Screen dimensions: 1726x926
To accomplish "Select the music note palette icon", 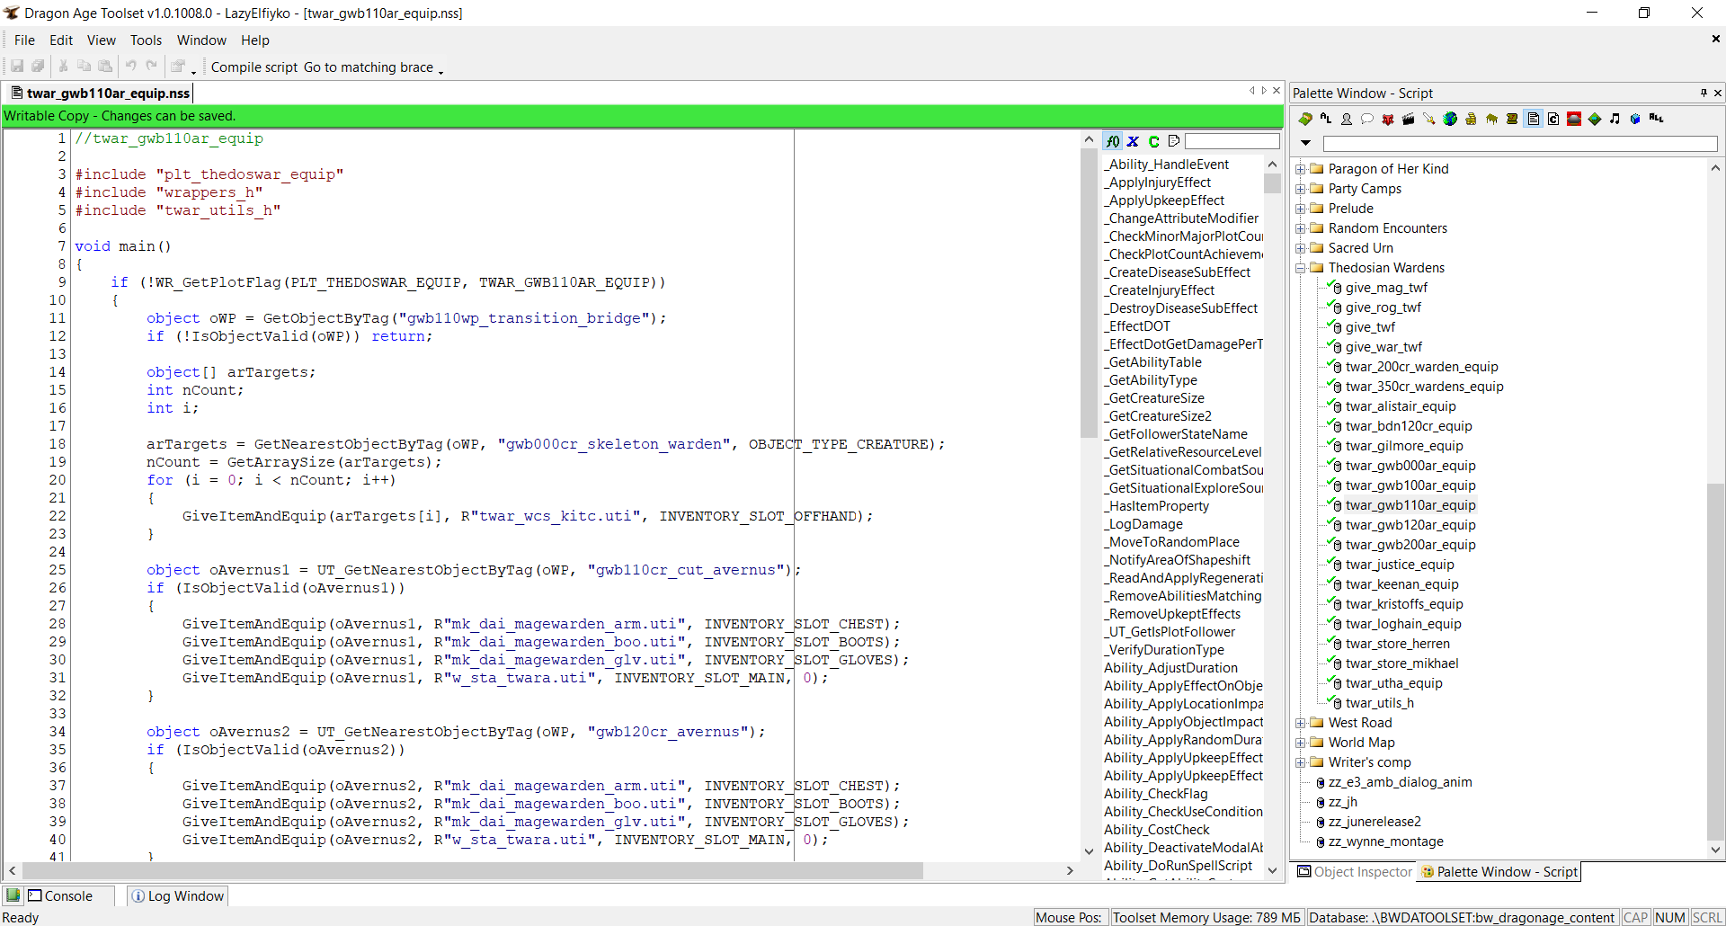I will click(1615, 119).
